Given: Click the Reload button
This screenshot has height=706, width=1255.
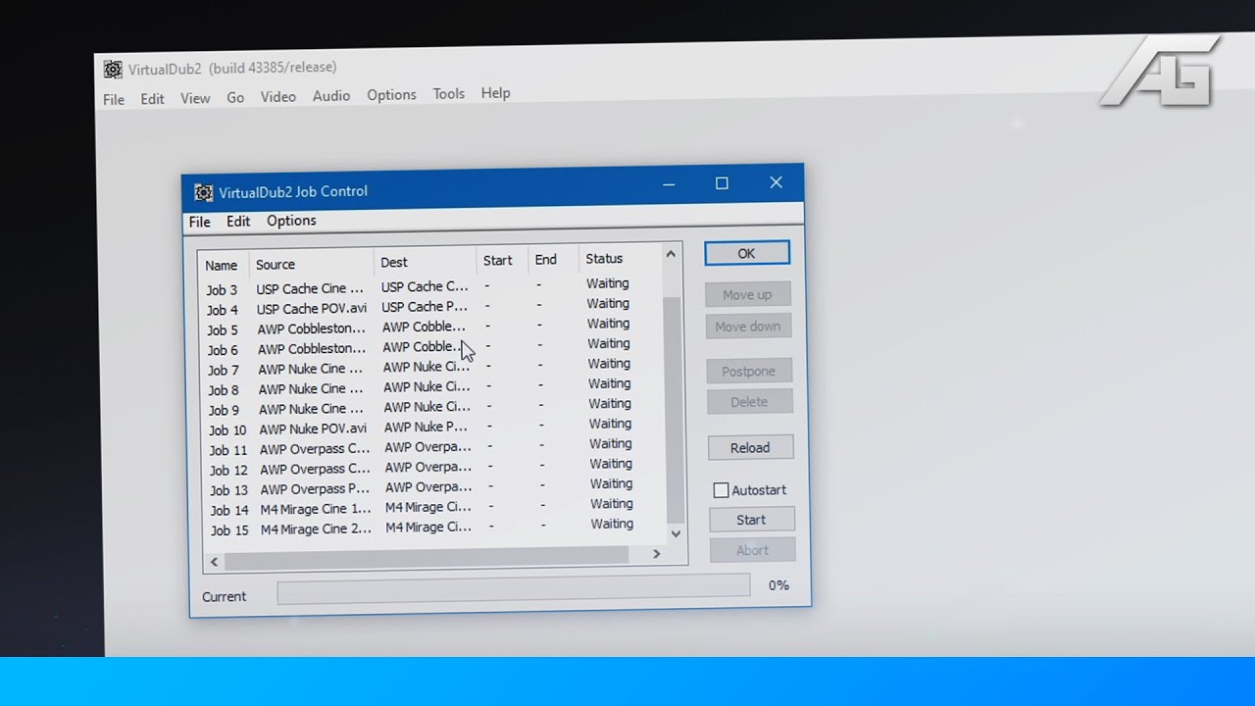Looking at the screenshot, I should pos(750,447).
